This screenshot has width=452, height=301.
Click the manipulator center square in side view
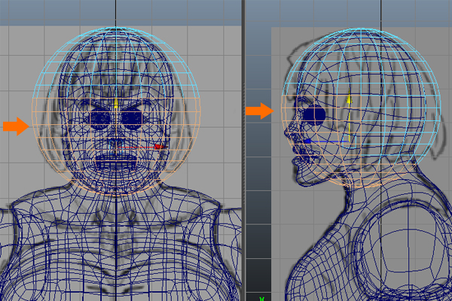click(x=350, y=141)
